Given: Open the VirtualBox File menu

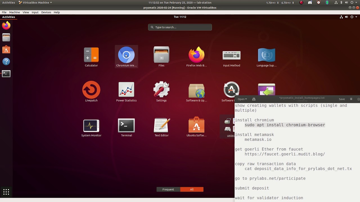Looking at the screenshot, I should (x=4, y=12).
